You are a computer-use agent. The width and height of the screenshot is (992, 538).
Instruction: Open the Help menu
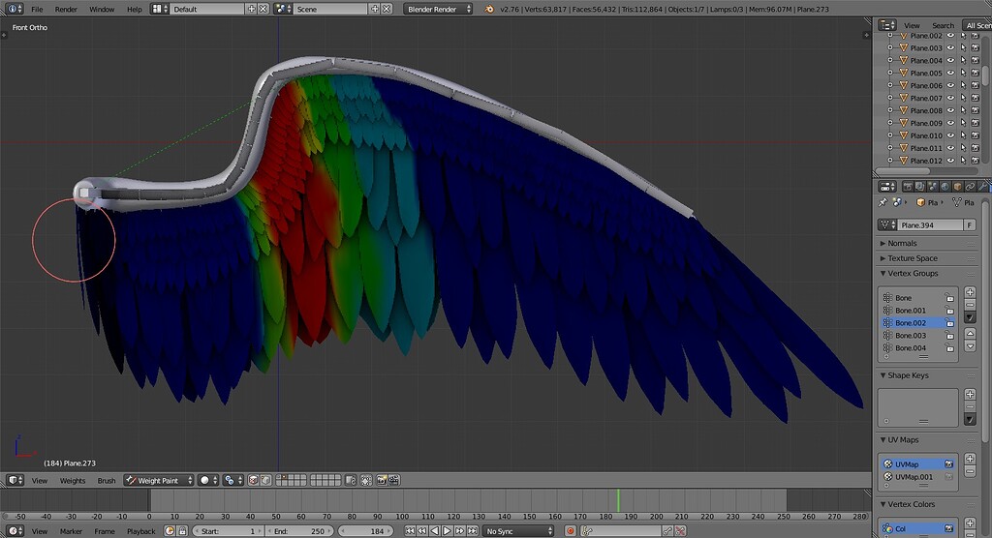pyautogui.click(x=134, y=9)
